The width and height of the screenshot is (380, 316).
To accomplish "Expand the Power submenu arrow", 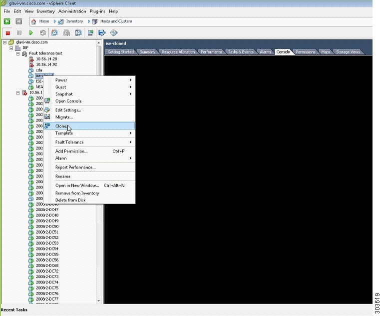I will [131, 80].
